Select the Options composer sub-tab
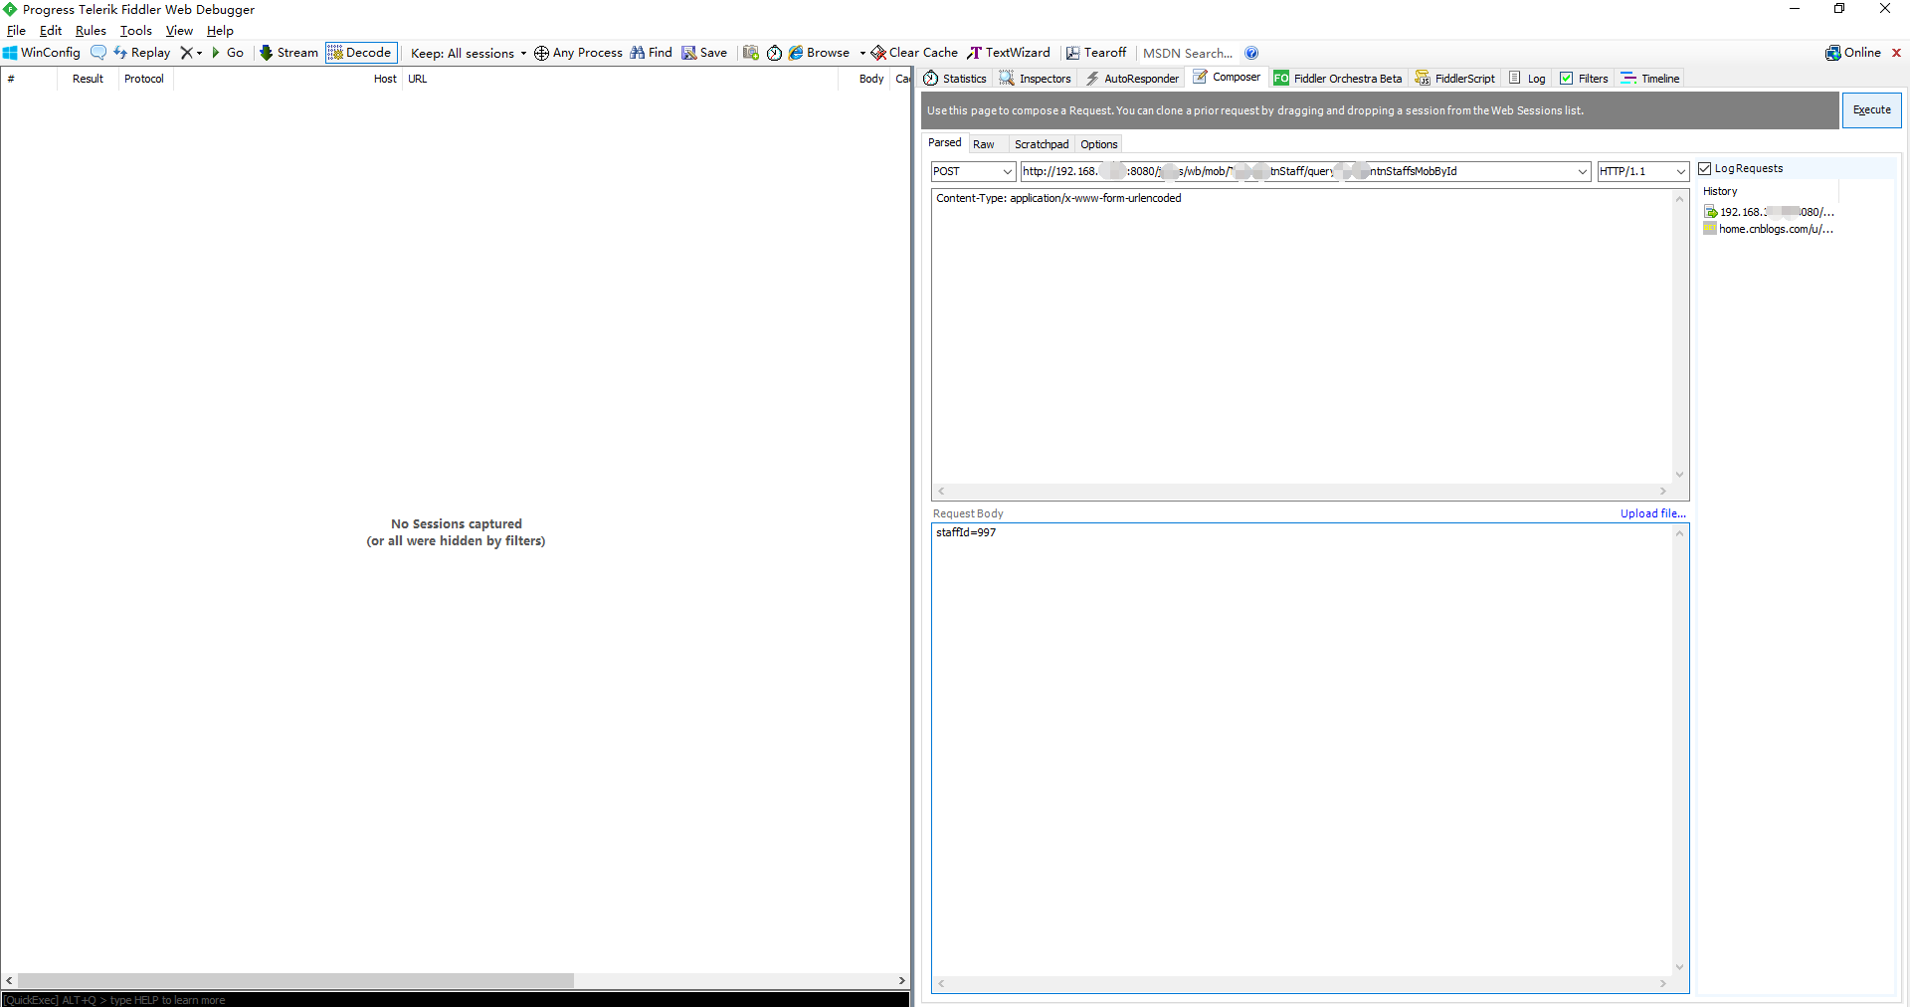The height and width of the screenshot is (1007, 1910). [1099, 144]
